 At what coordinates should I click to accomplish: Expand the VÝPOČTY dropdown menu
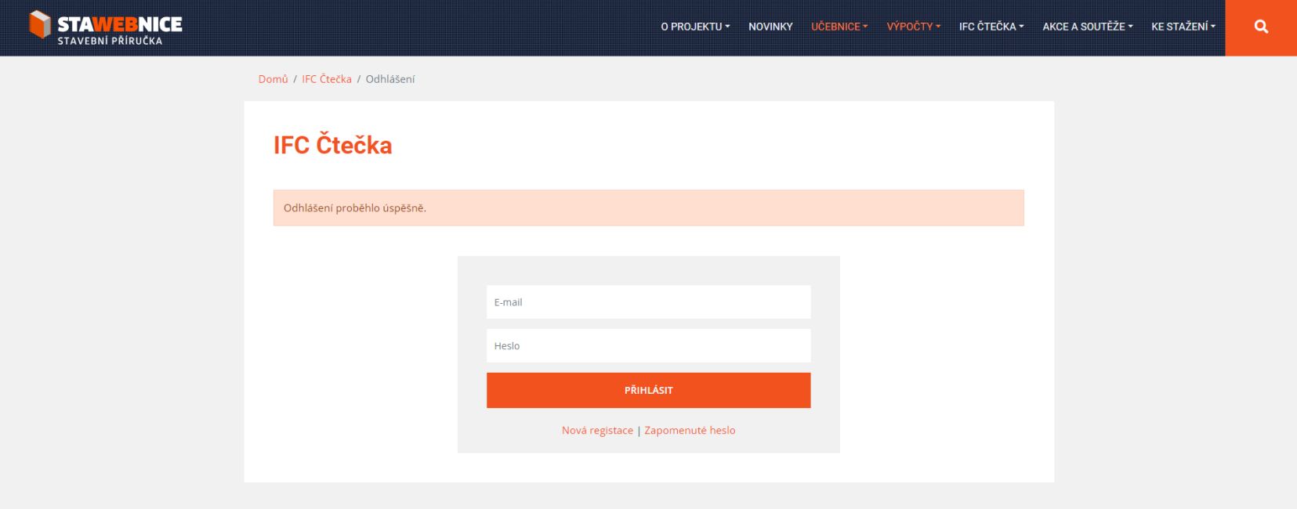913,27
